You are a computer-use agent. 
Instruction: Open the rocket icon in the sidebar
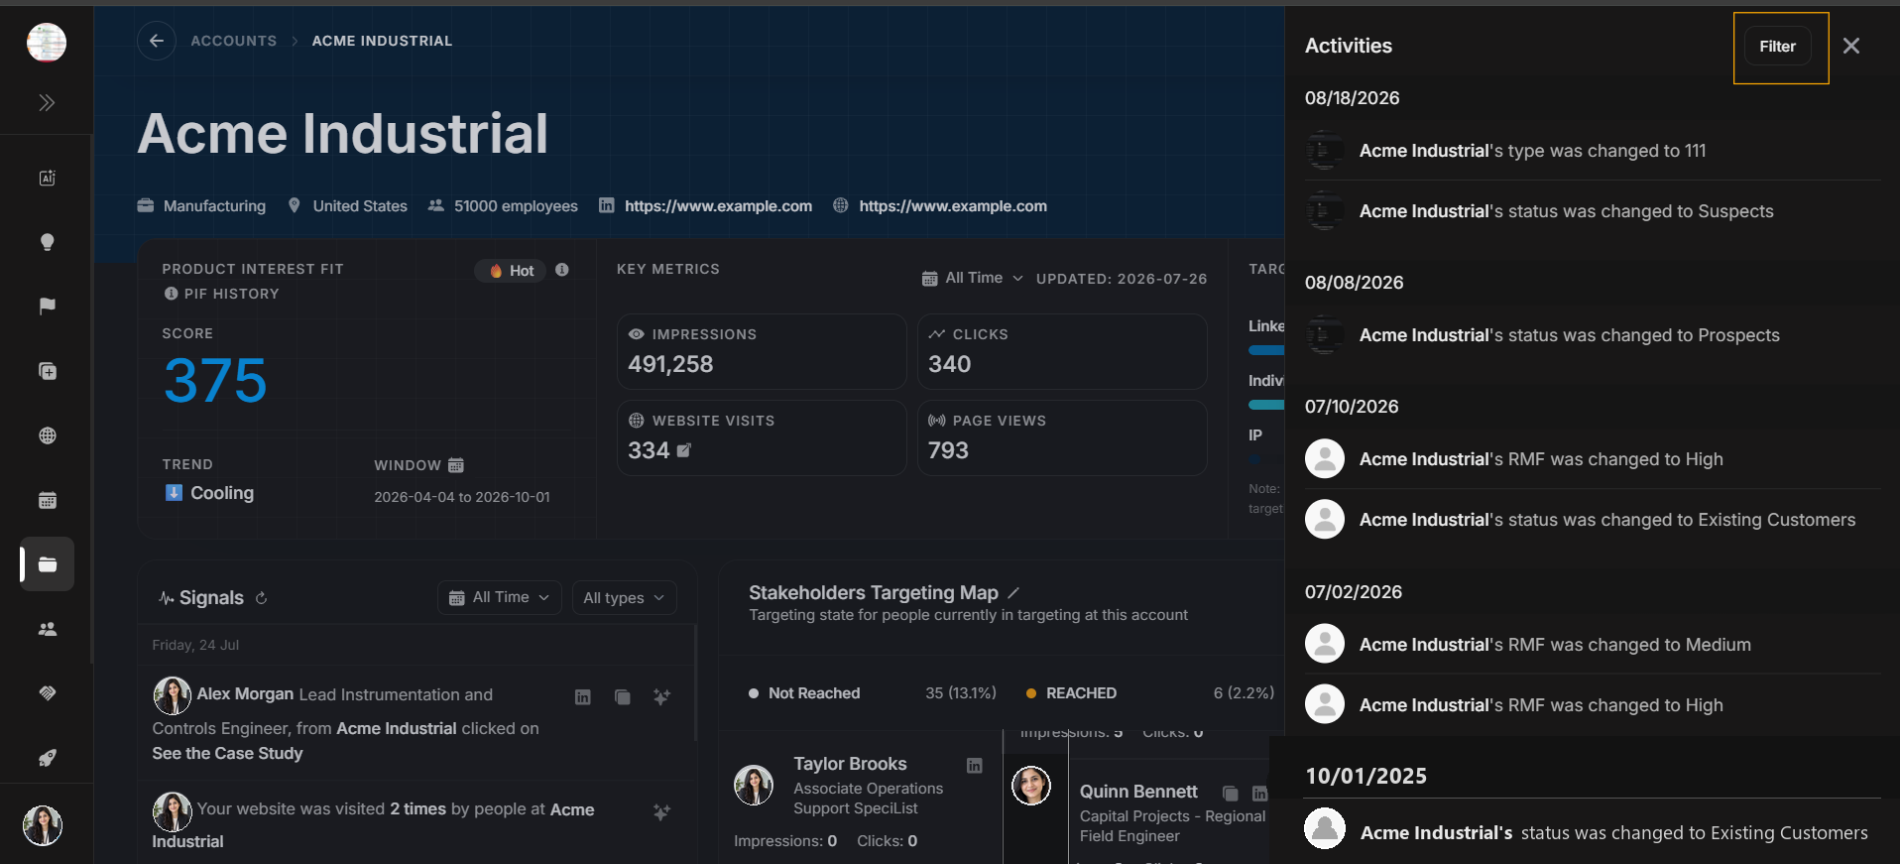[47, 758]
